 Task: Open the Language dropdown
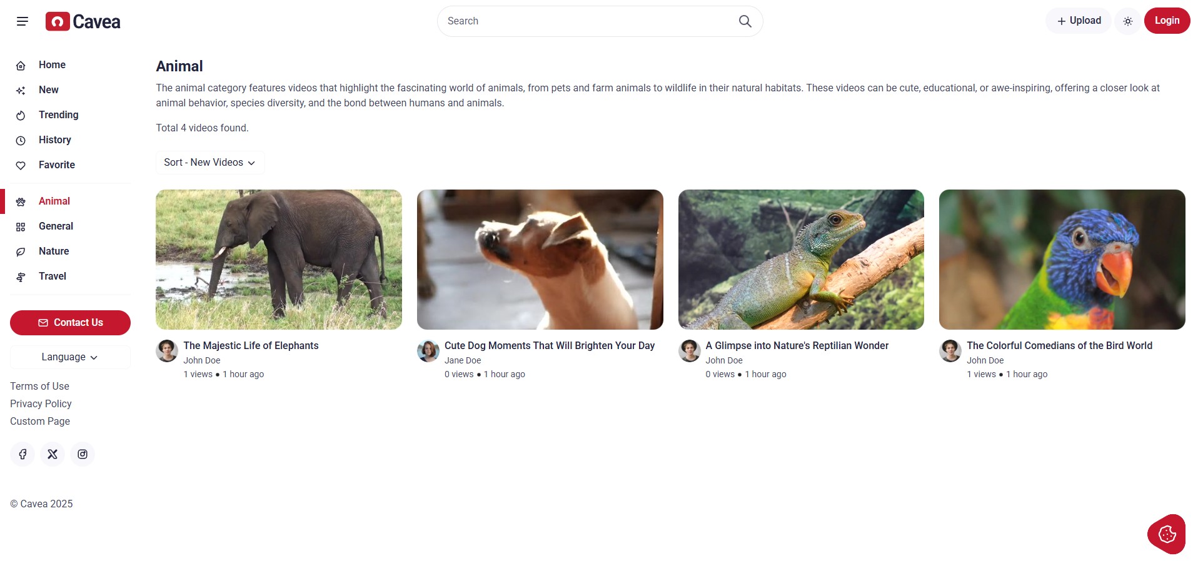click(x=70, y=357)
